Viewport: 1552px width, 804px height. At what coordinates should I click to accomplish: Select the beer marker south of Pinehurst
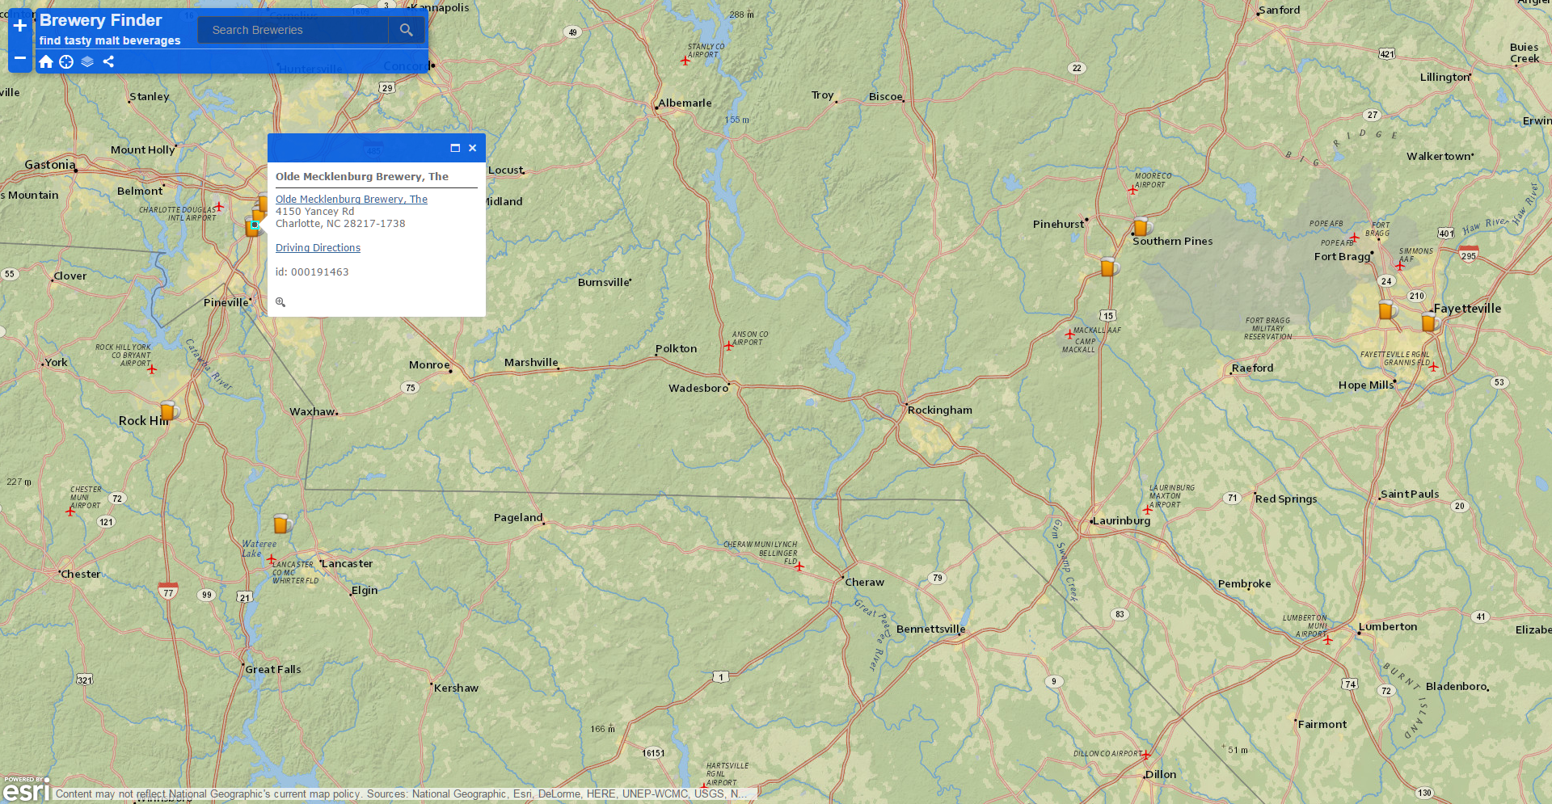point(1109,267)
